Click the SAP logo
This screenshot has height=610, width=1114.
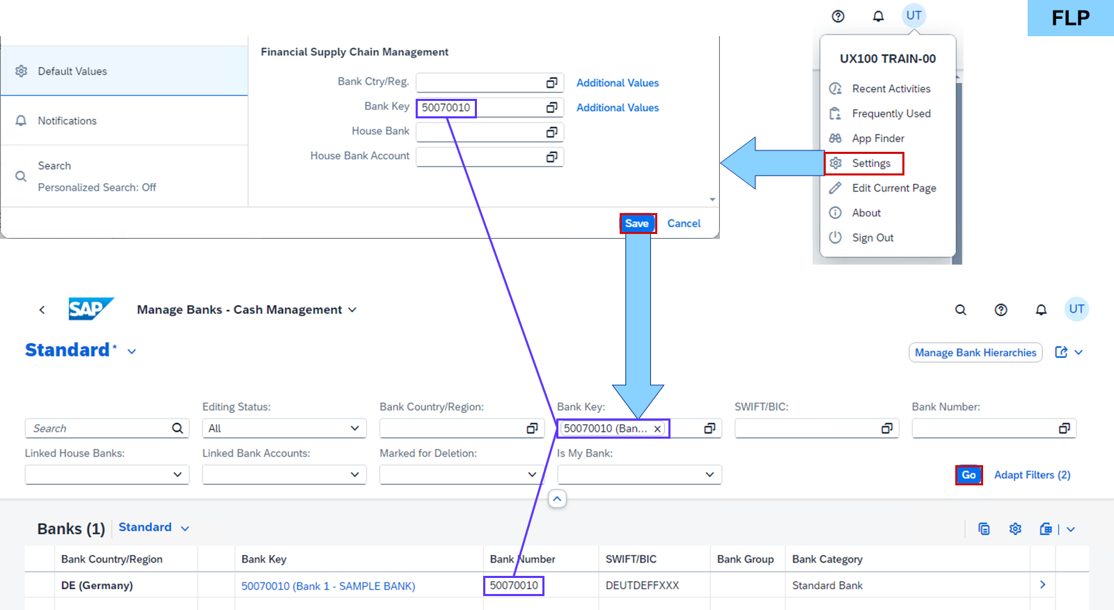(91, 308)
